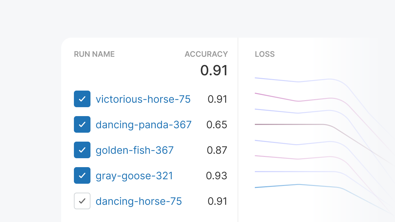
Task: Select the gray-goose-321 run name
Action: coord(134,176)
